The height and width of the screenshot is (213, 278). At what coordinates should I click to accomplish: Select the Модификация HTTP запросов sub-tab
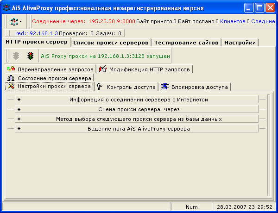[x=145, y=69]
